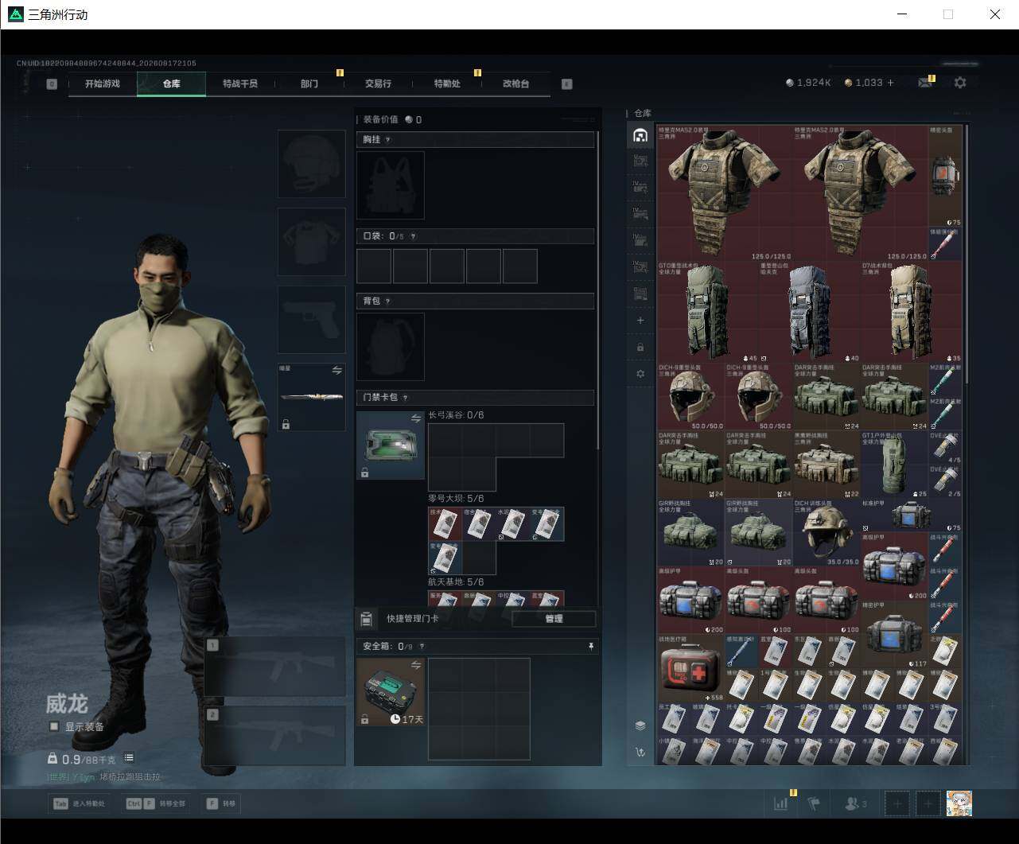Click the sort icon at warehouse sidebar bottom
1019x844 pixels.
pos(640,752)
